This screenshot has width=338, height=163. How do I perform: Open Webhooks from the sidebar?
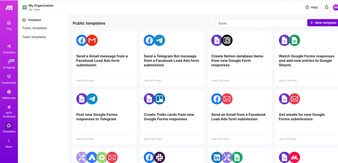(9, 95)
